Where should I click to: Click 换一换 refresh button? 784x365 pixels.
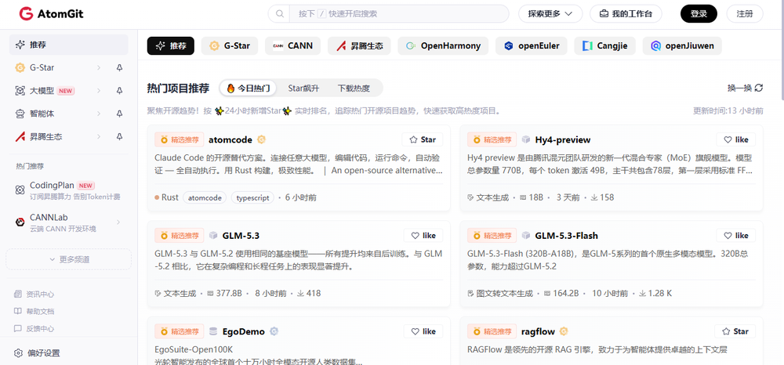745,88
